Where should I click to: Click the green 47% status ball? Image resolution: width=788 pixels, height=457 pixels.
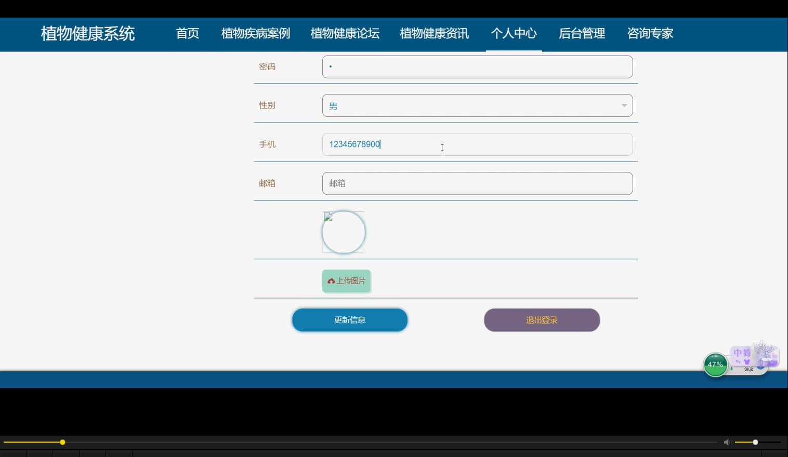[715, 365]
